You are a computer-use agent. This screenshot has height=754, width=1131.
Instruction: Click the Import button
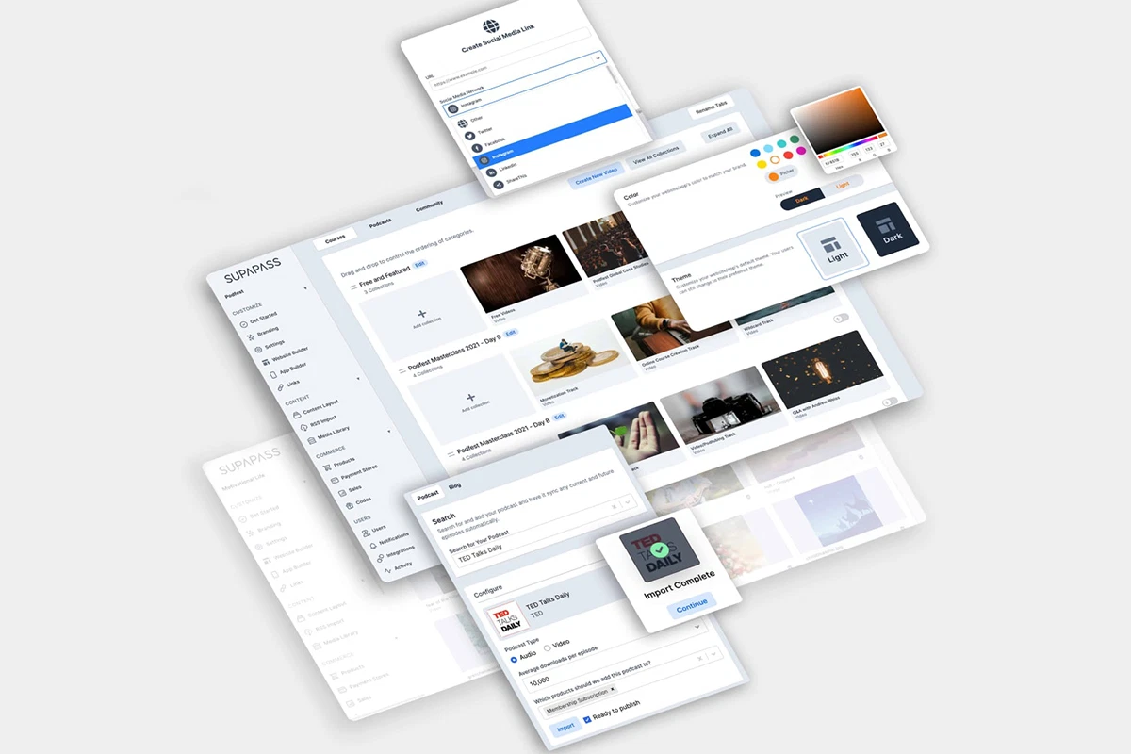pos(565,727)
